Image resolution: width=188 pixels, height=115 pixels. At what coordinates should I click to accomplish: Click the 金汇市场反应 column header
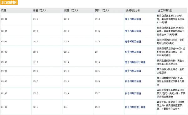pyautogui.click(x=165, y=10)
